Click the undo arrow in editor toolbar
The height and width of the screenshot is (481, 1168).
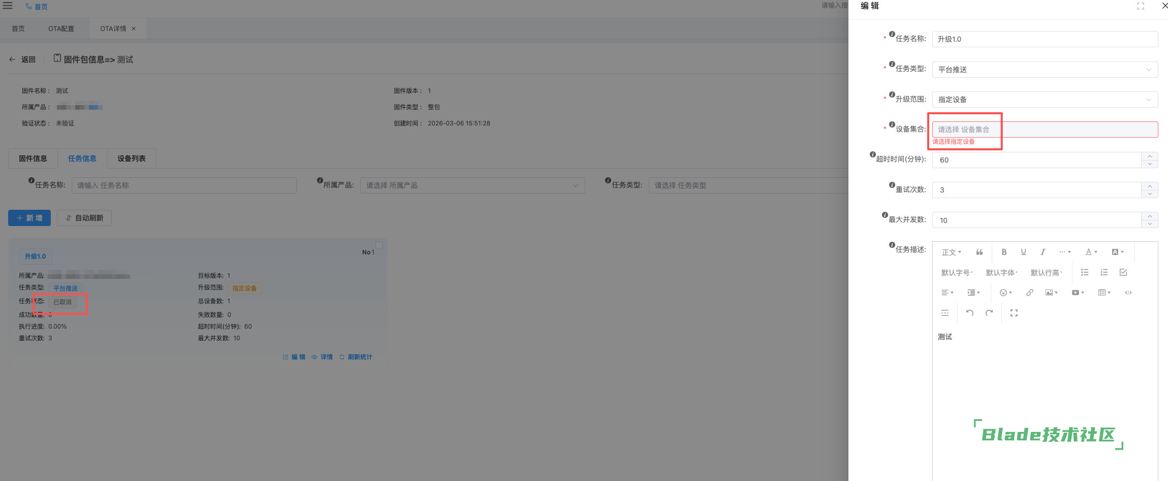coord(969,313)
